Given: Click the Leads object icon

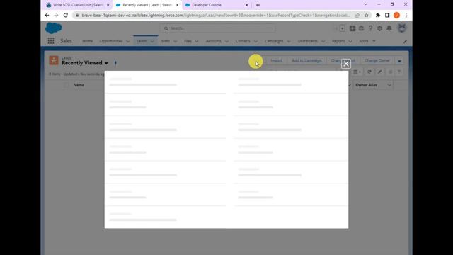Looking at the screenshot, I should [54, 60].
